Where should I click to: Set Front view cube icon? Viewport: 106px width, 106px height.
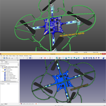(x=66, y=58)
